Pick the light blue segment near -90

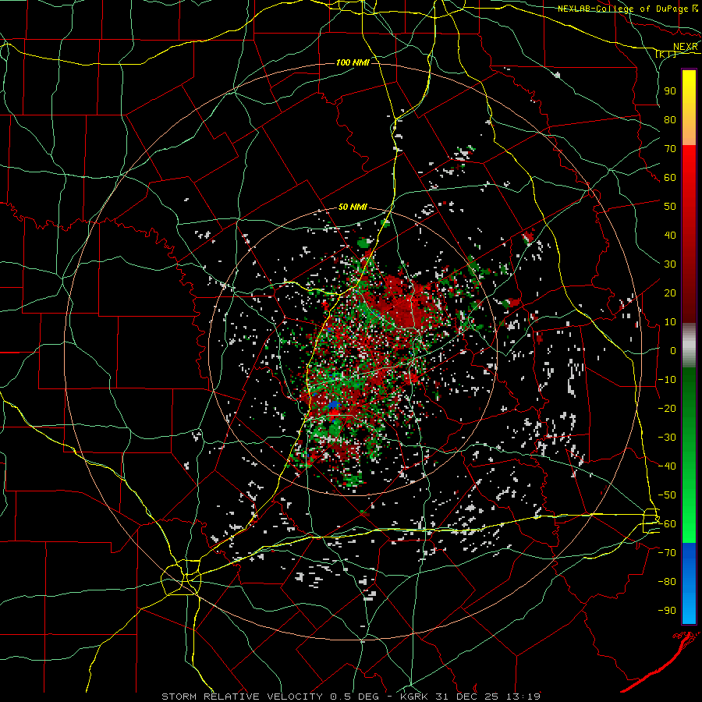[689, 609]
